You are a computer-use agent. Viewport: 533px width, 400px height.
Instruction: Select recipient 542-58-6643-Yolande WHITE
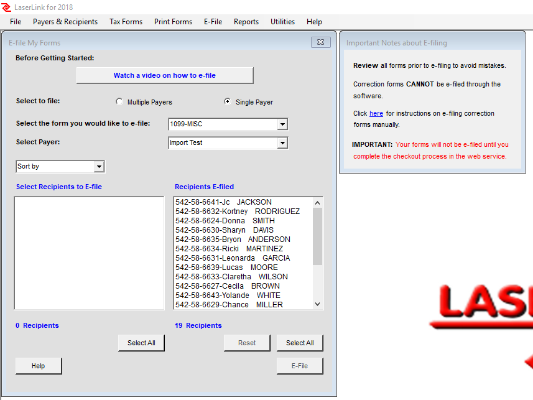243,295
